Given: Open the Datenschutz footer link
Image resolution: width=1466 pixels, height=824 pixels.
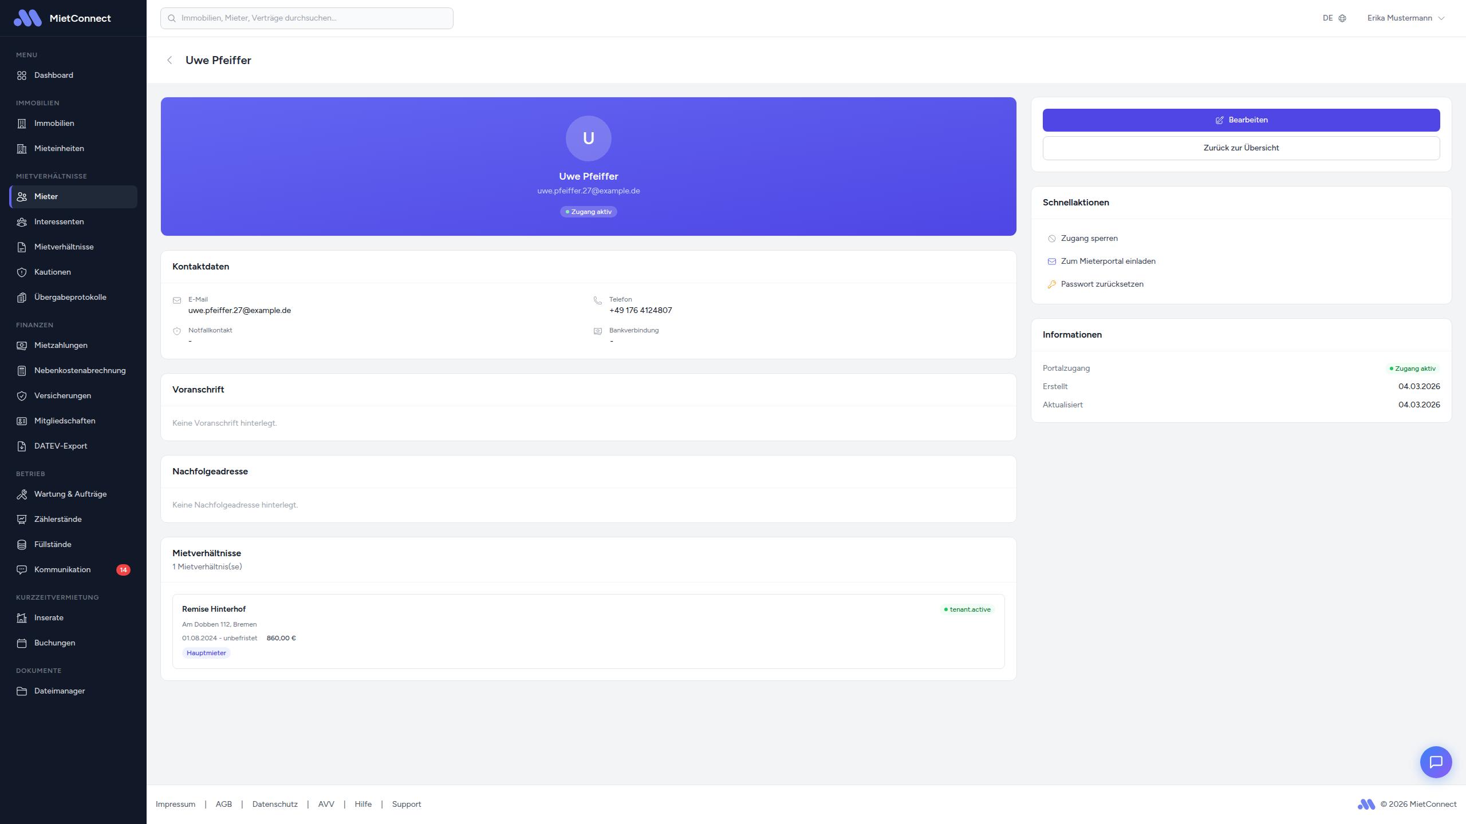Looking at the screenshot, I should (x=275, y=804).
